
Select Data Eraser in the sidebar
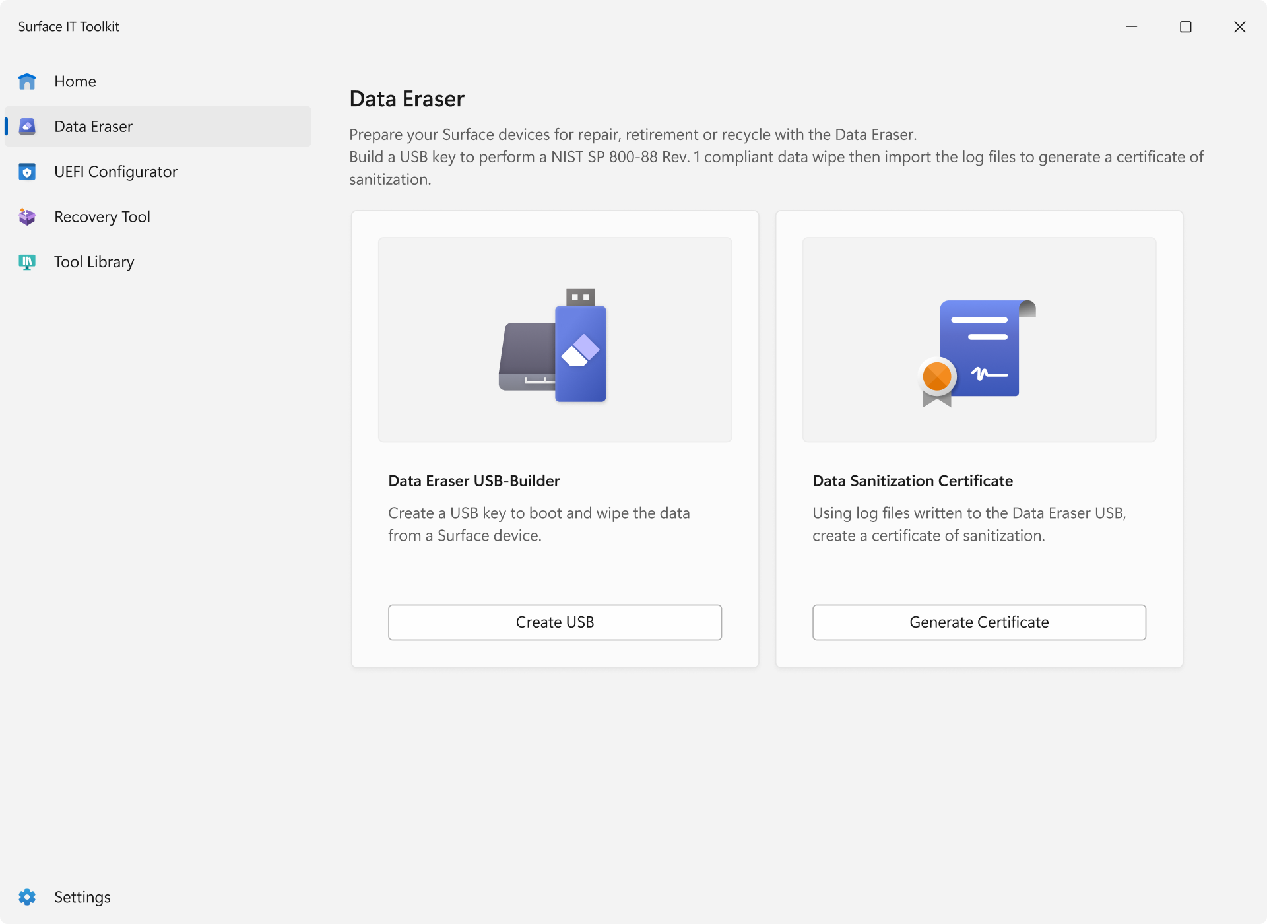click(158, 126)
